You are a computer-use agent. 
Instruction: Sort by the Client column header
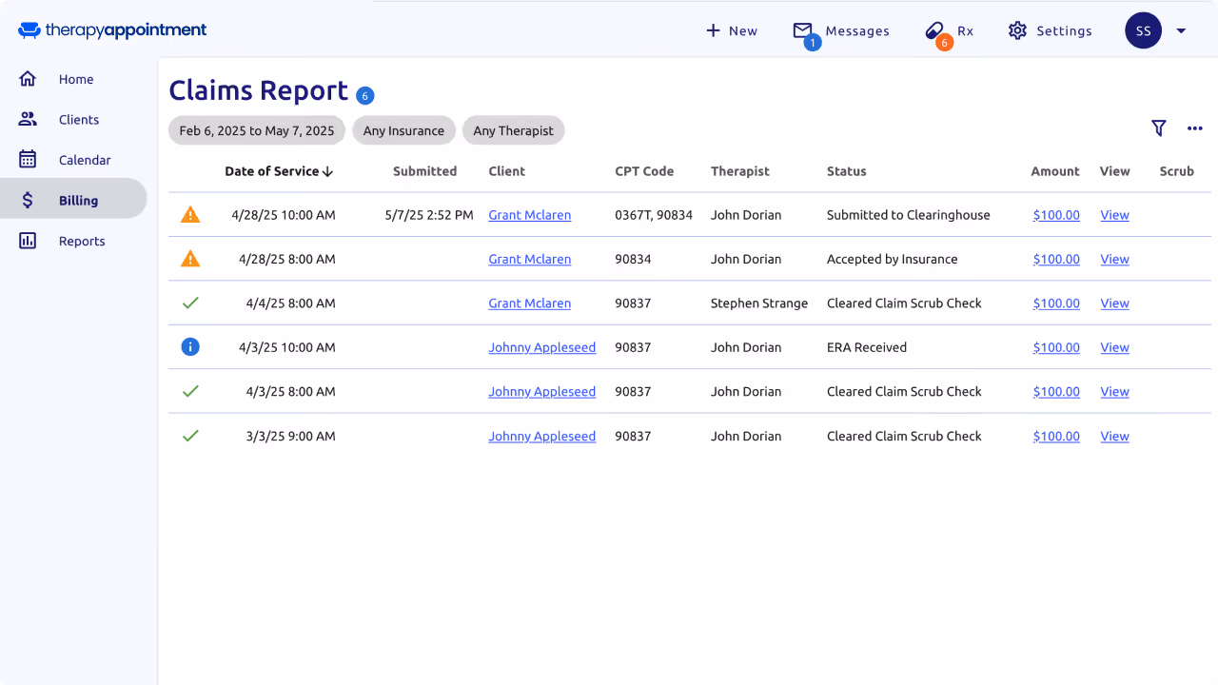pyautogui.click(x=506, y=171)
